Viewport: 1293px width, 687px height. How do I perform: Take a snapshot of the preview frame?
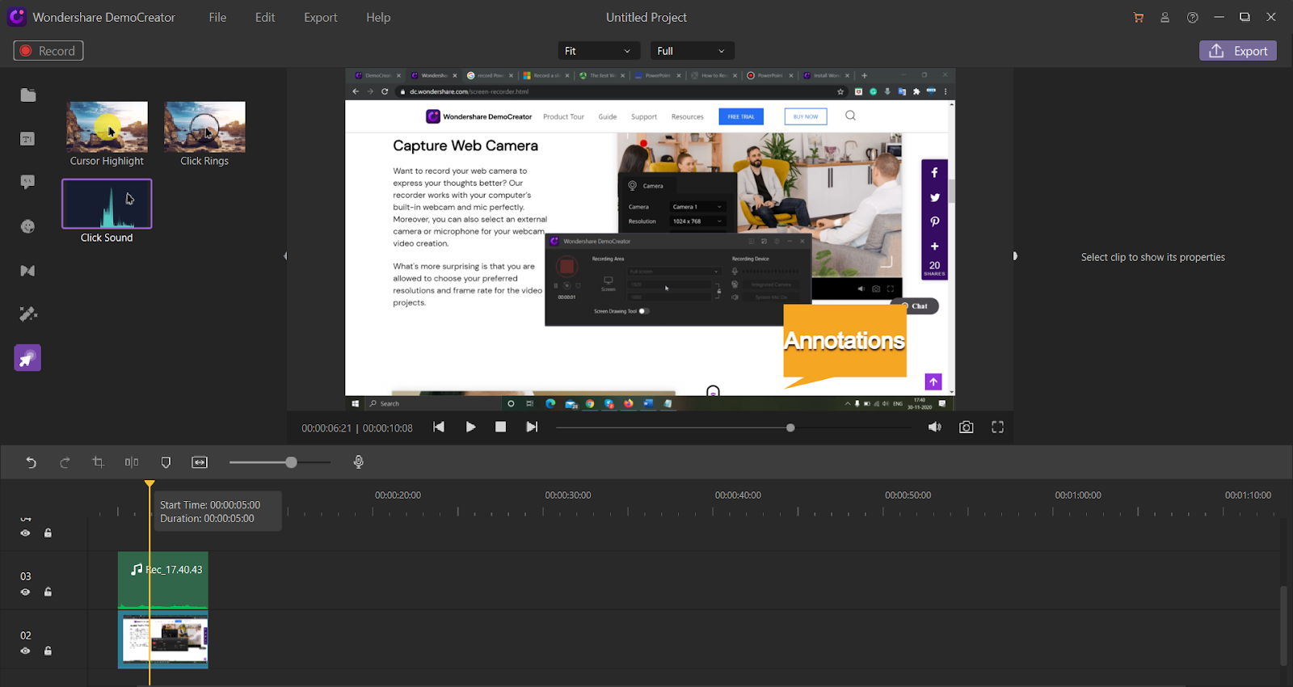click(x=967, y=427)
